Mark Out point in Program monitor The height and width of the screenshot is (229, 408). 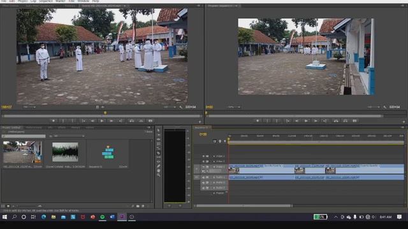point(277,121)
